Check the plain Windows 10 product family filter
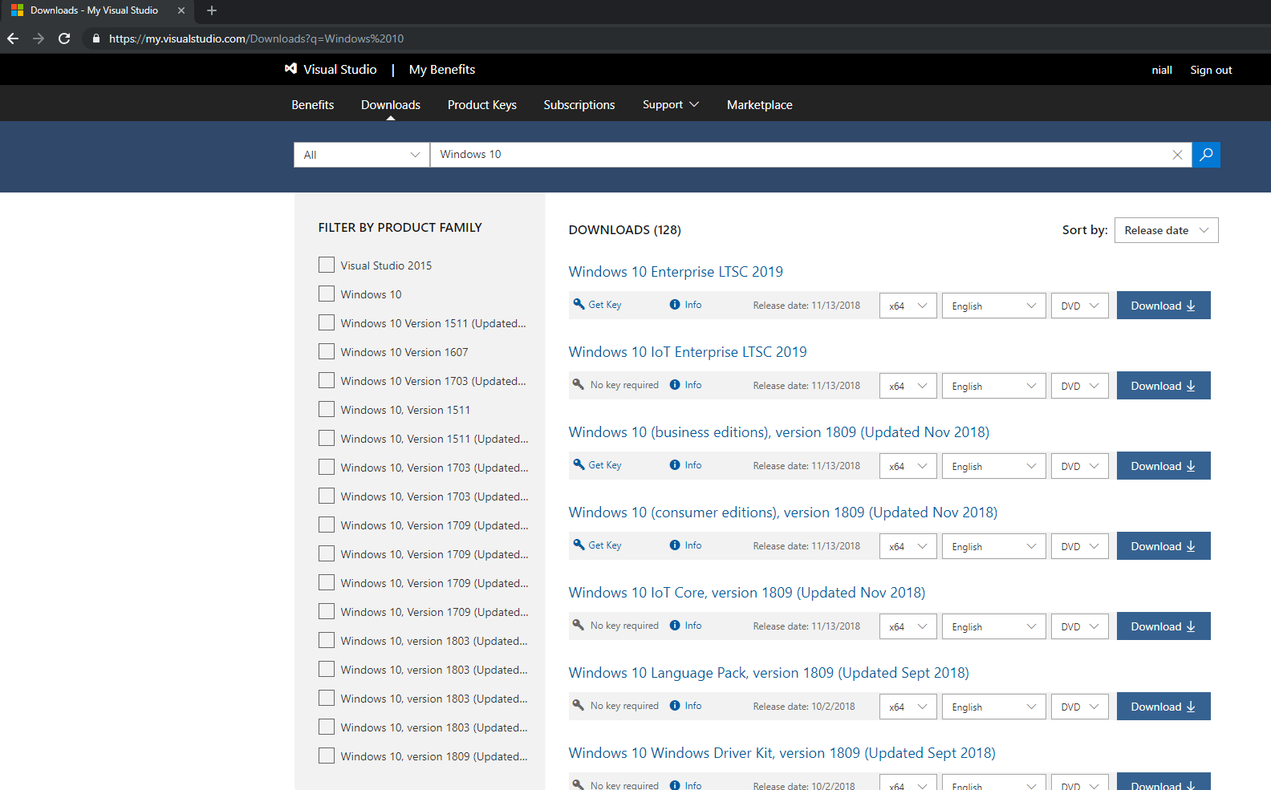Image resolution: width=1271 pixels, height=790 pixels. point(327,294)
